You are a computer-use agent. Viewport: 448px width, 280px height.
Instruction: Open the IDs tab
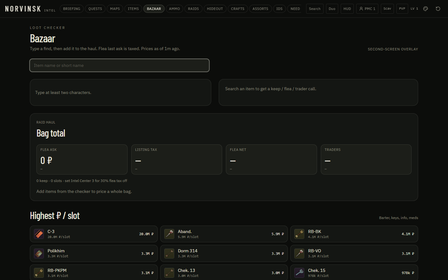(279, 9)
